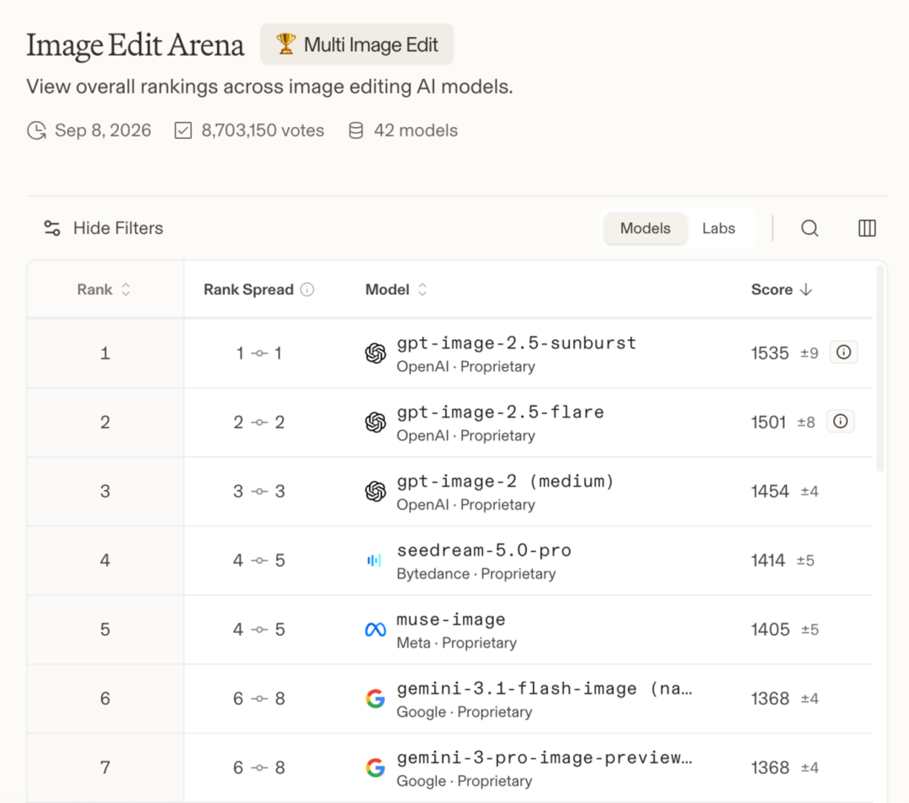Click the filter sliders icon
This screenshot has height=803, width=909.
(52, 228)
